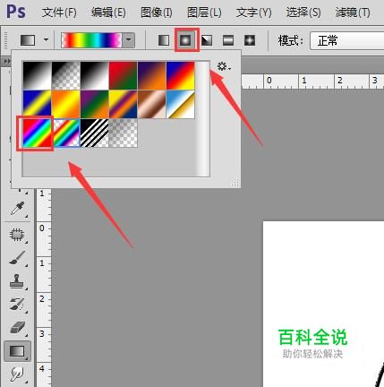Select the Smudge finger tool
Screen dimensions: 384x387
[17, 374]
